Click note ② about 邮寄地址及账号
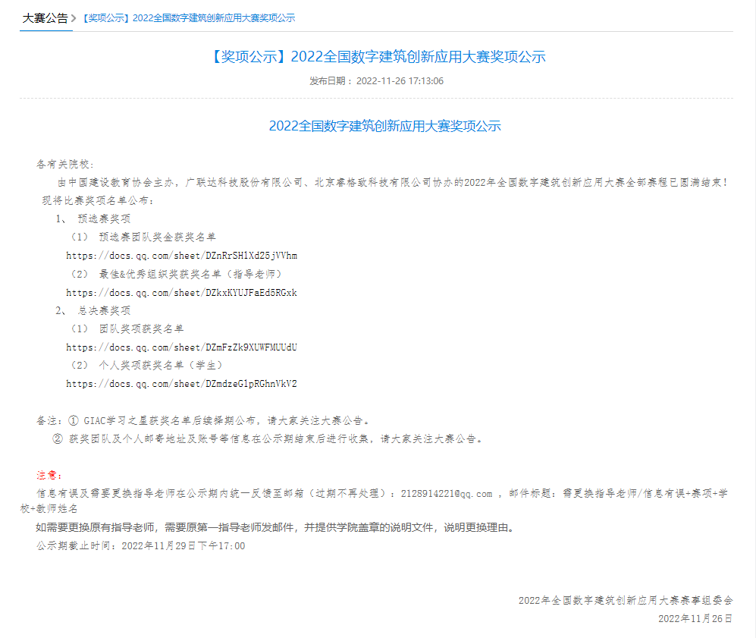Viewport: 756px width, 638px height. click(x=267, y=438)
